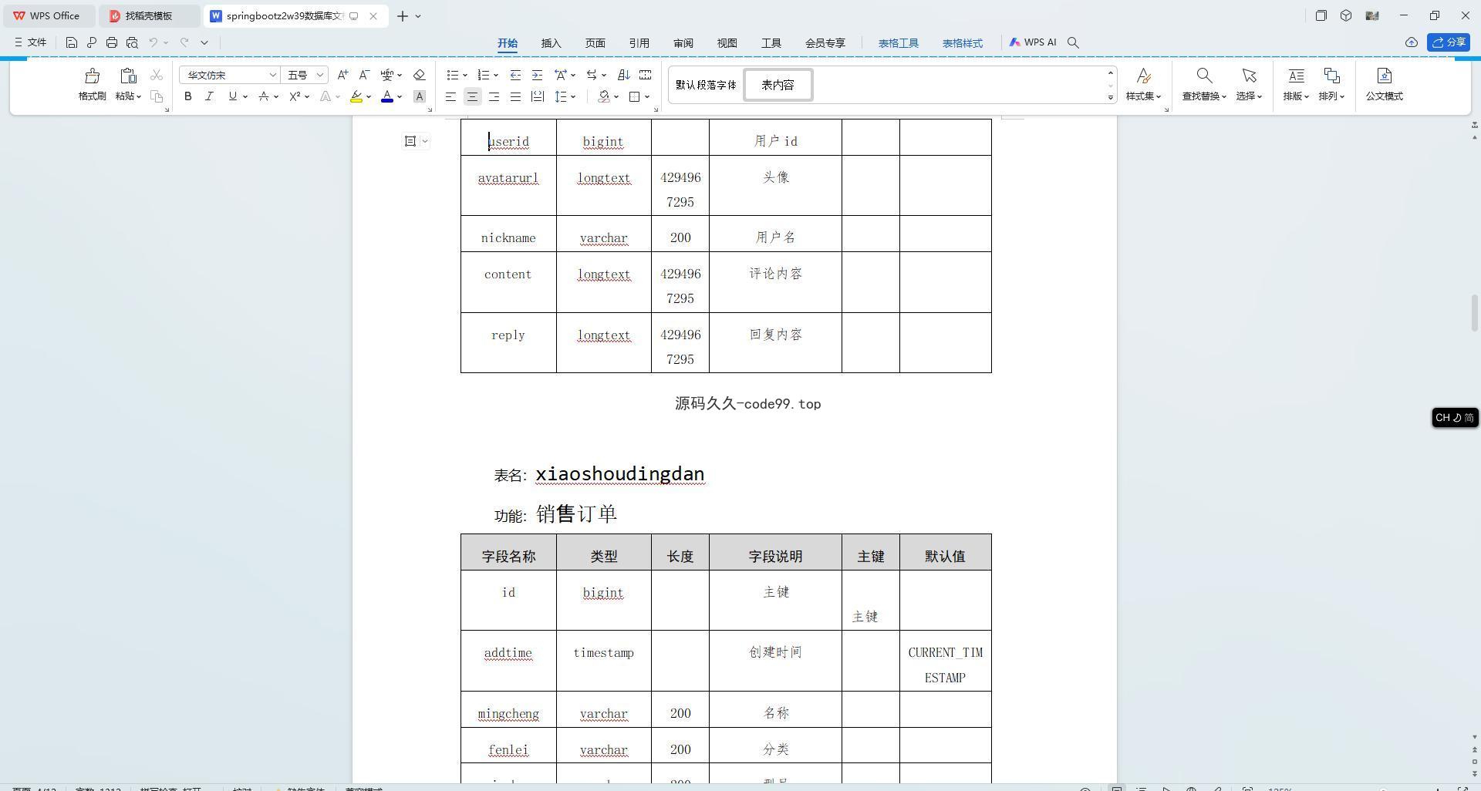Switch to the 找稻壳模板 document tab
The image size is (1481, 791).
pyautogui.click(x=150, y=15)
